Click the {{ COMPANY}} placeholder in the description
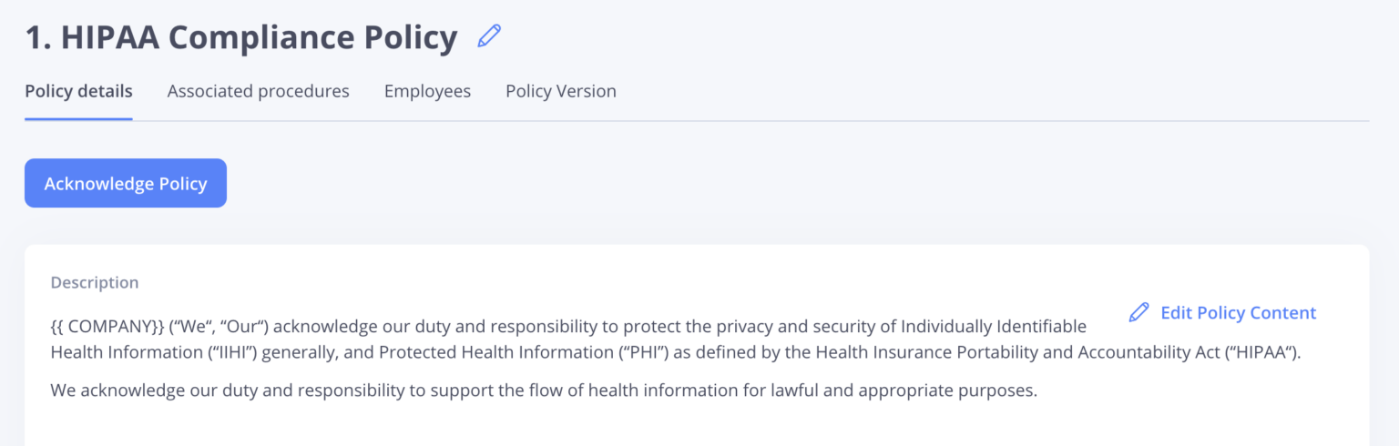Screen dimensions: 1399x446 pyautogui.click(x=107, y=326)
